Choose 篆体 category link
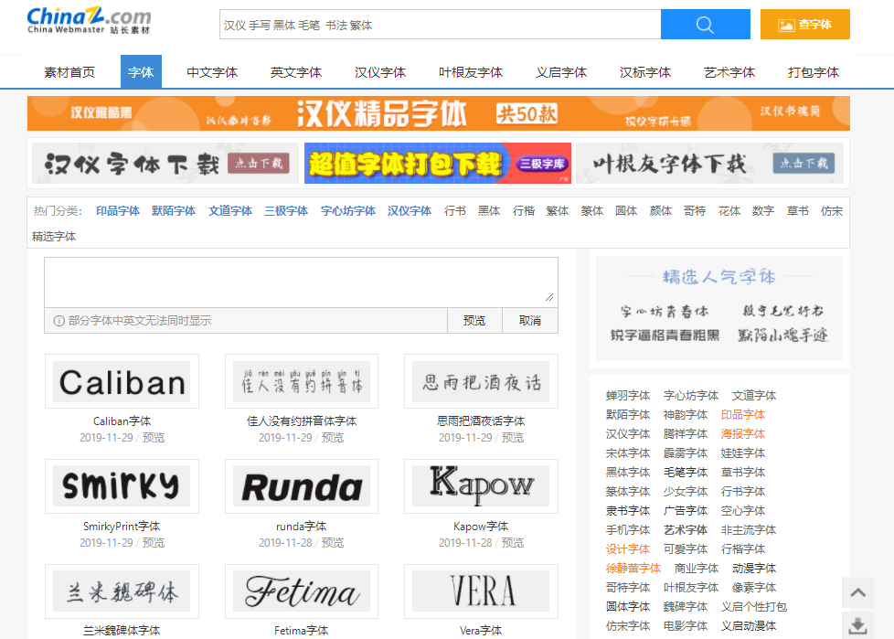The image size is (894, 639). click(592, 211)
